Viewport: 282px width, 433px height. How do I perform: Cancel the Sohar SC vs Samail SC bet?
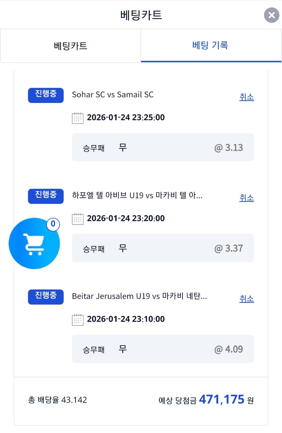tap(246, 97)
